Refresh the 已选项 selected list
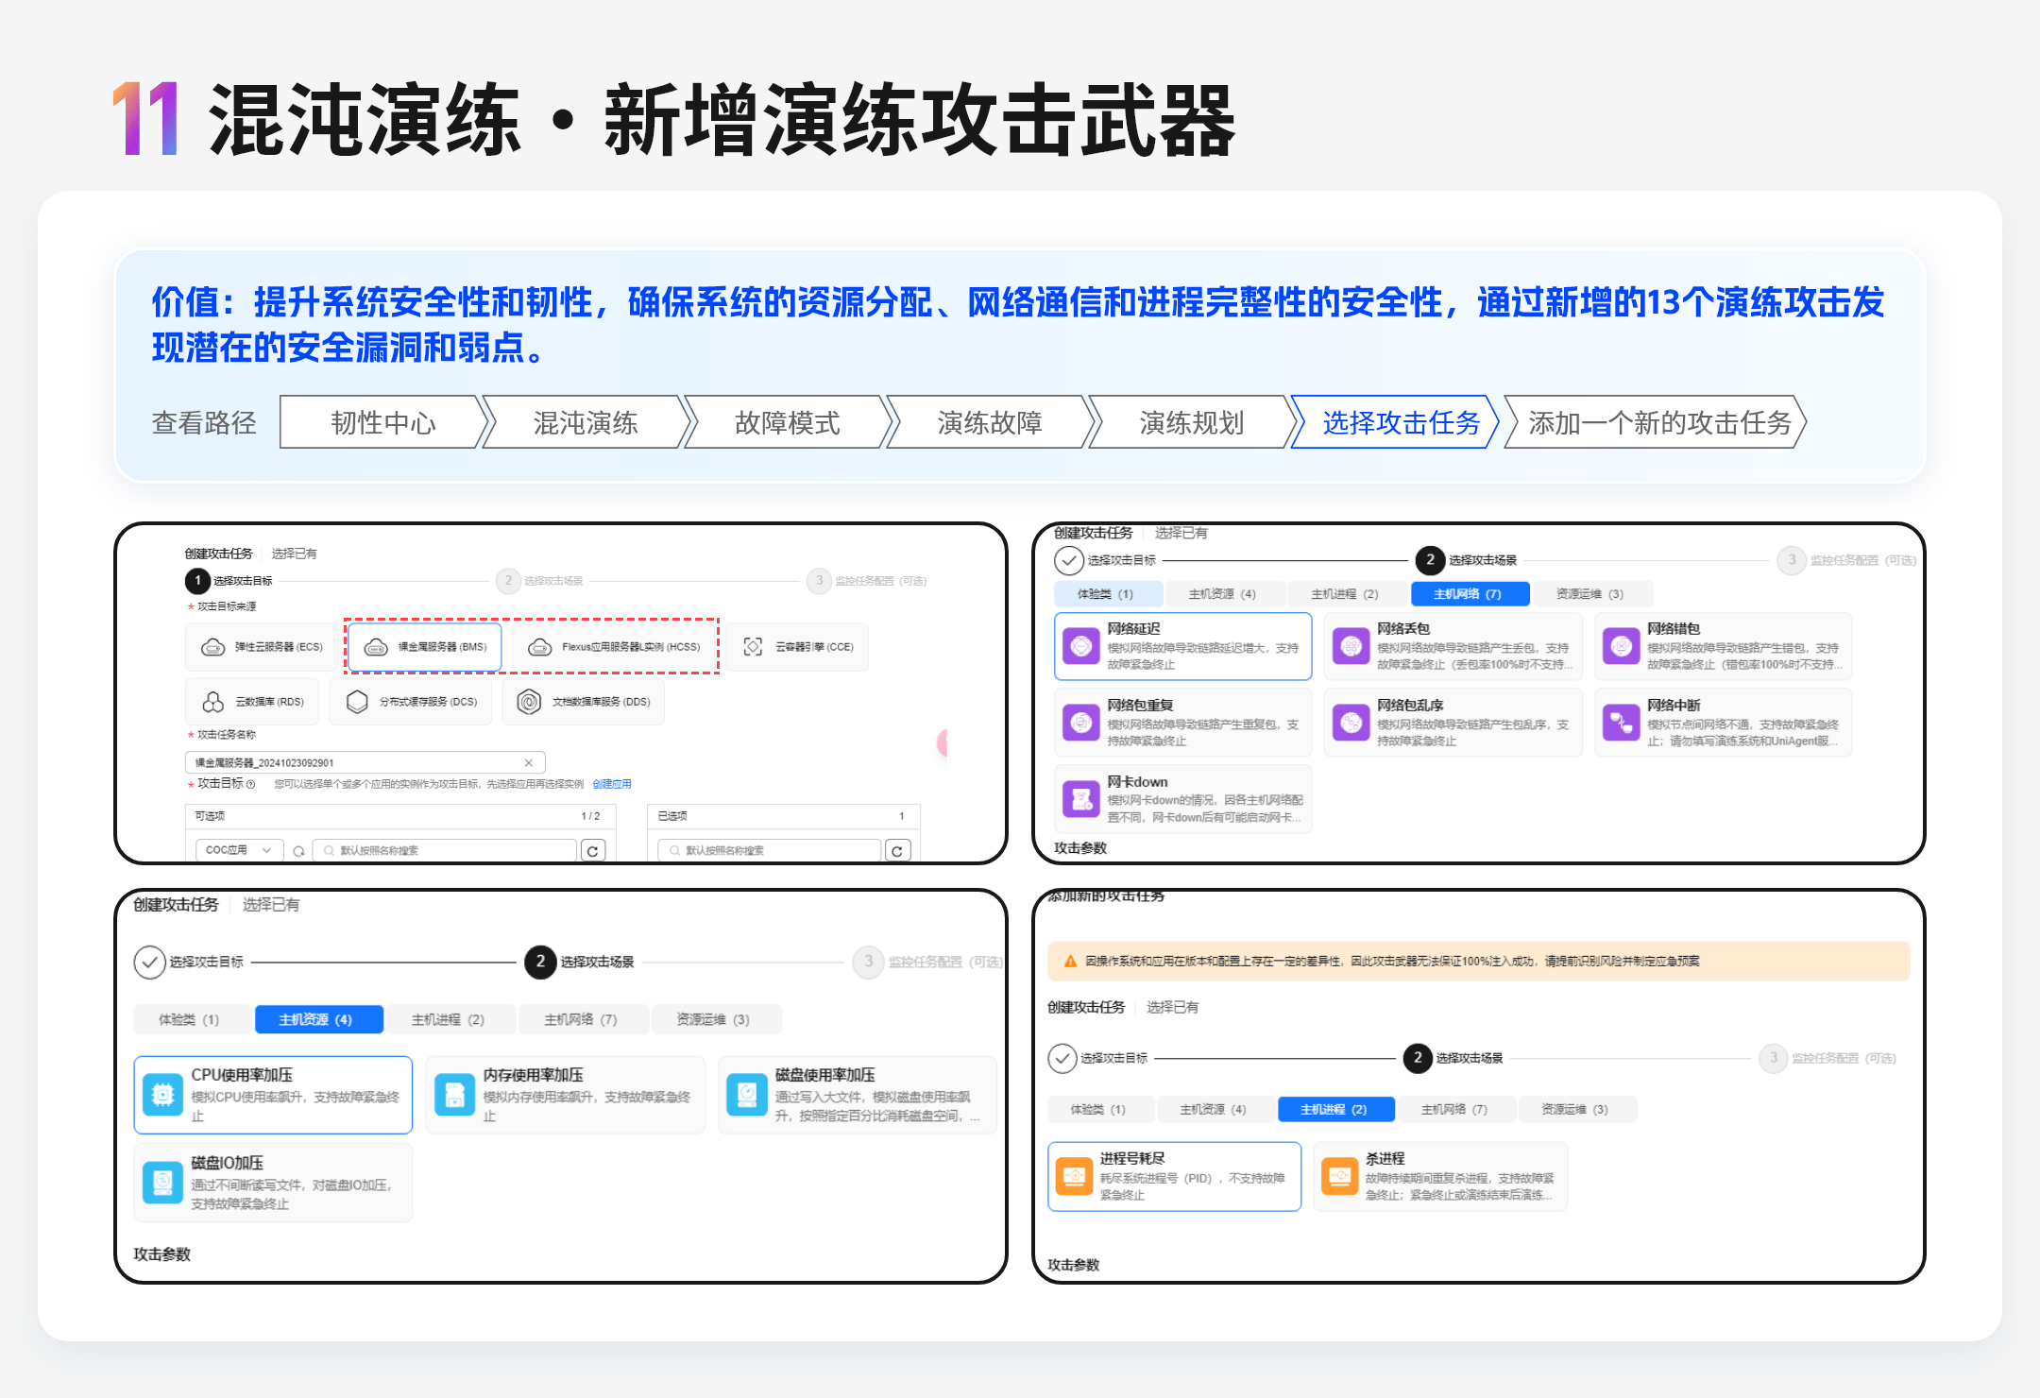 coord(897,851)
